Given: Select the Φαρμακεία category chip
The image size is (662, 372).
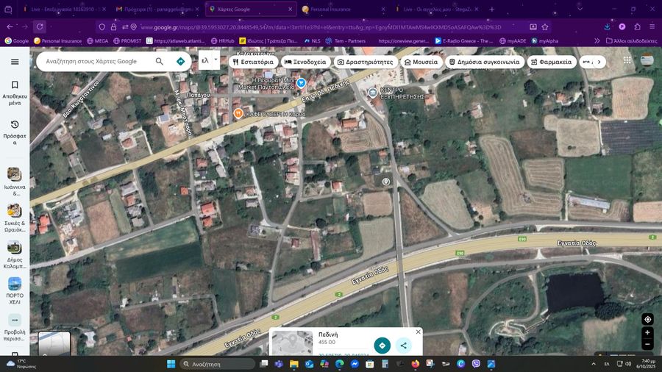Looking at the screenshot, I should (x=550, y=62).
